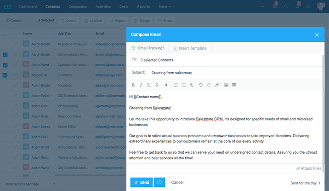The image size is (329, 191).
Task: Undo the last edit
Action: coord(201,85)
